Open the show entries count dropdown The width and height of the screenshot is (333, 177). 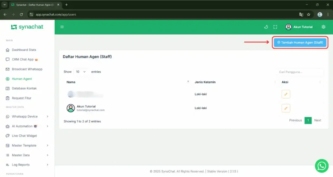pyautogui.click(x=81, y=72)
